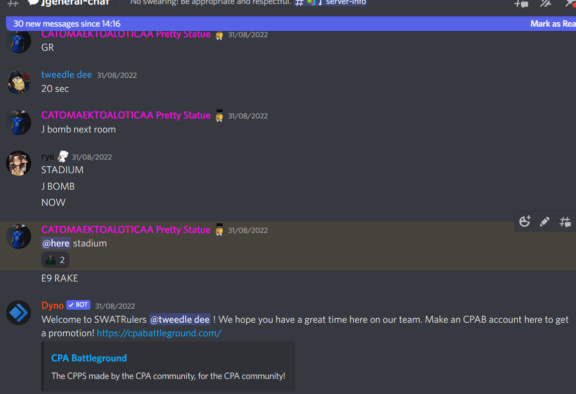Click the @tweedle dee mention in Dyno's message

(180, 319)
